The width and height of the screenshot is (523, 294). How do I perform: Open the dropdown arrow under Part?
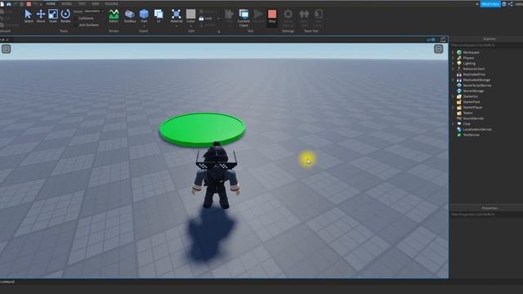click(x=144, y=25)
